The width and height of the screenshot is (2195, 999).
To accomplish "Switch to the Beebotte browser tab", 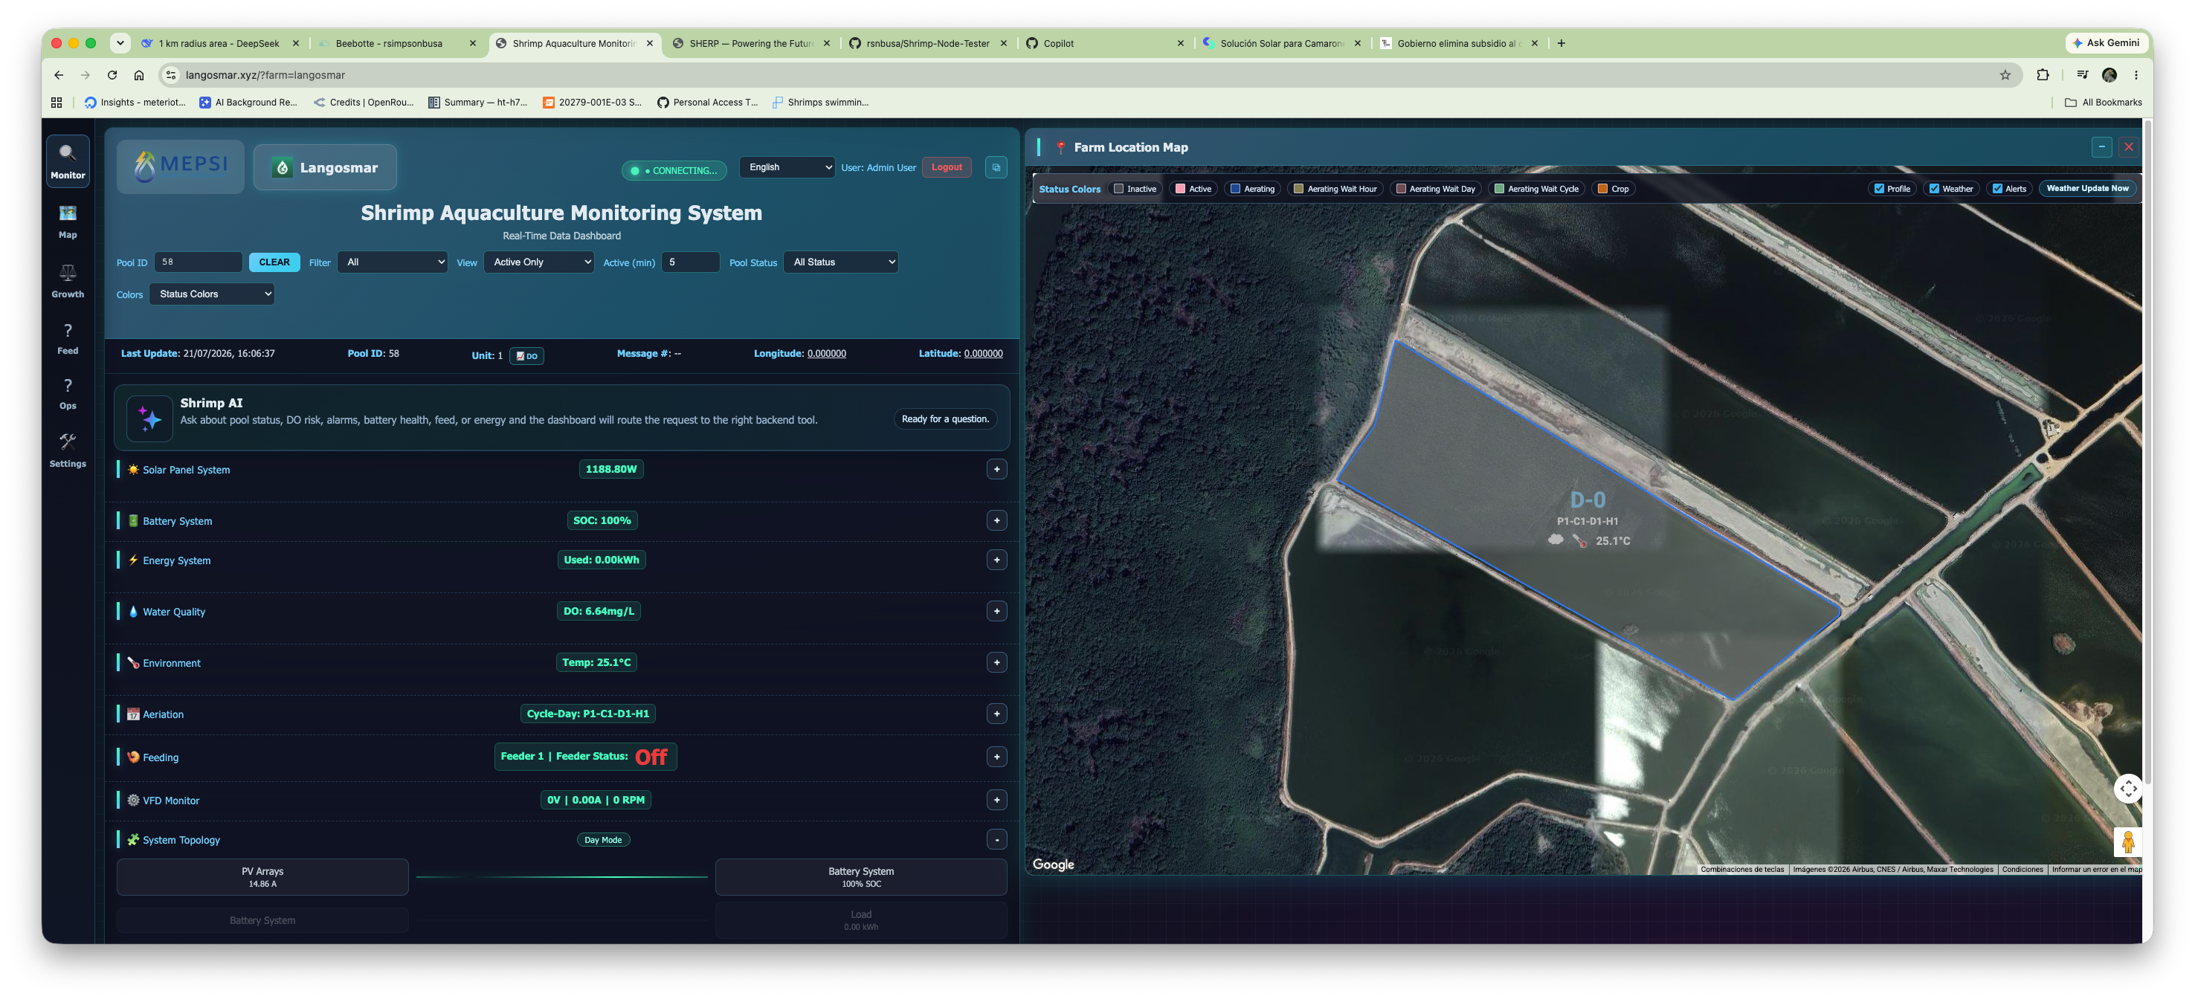I will click(x=398, y=43).
